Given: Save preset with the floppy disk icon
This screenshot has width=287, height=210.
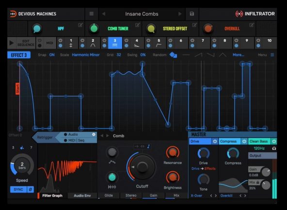Looking at the screenshot, I should pyautogui.click(x=192, y=14).
